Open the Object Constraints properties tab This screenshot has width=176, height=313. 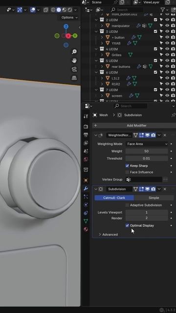point(86,213)
